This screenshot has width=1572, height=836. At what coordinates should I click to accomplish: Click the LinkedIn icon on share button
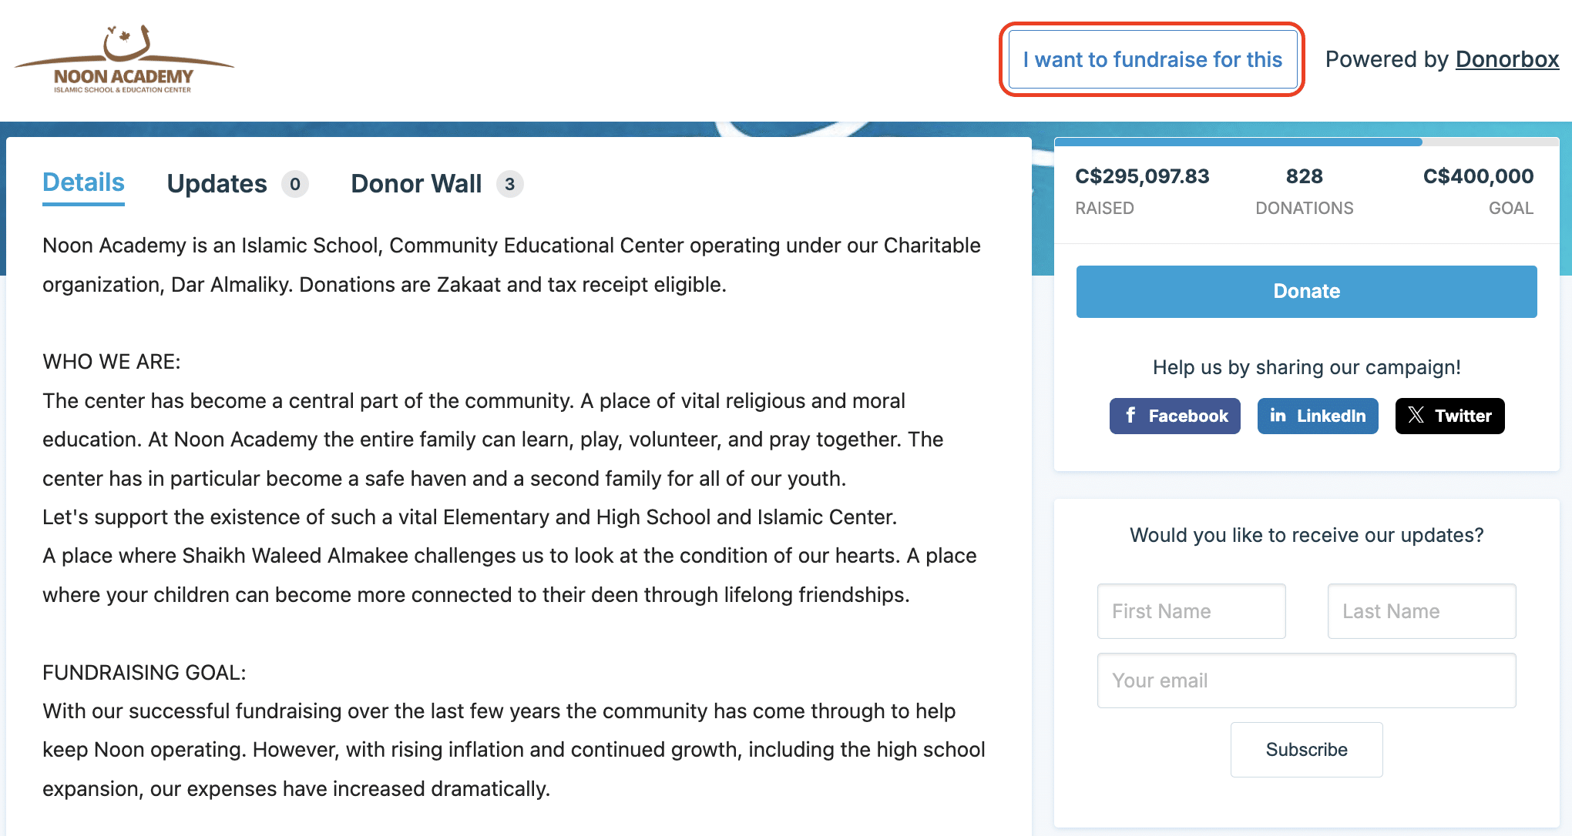coord(1278,416)
